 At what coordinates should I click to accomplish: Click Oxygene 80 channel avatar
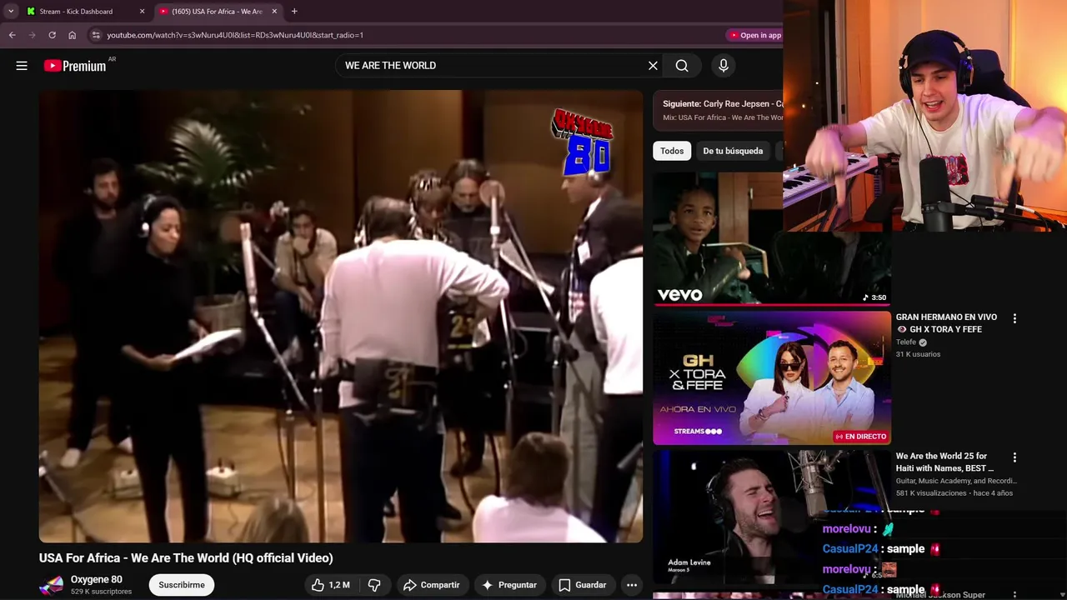[x=51, y=585]
